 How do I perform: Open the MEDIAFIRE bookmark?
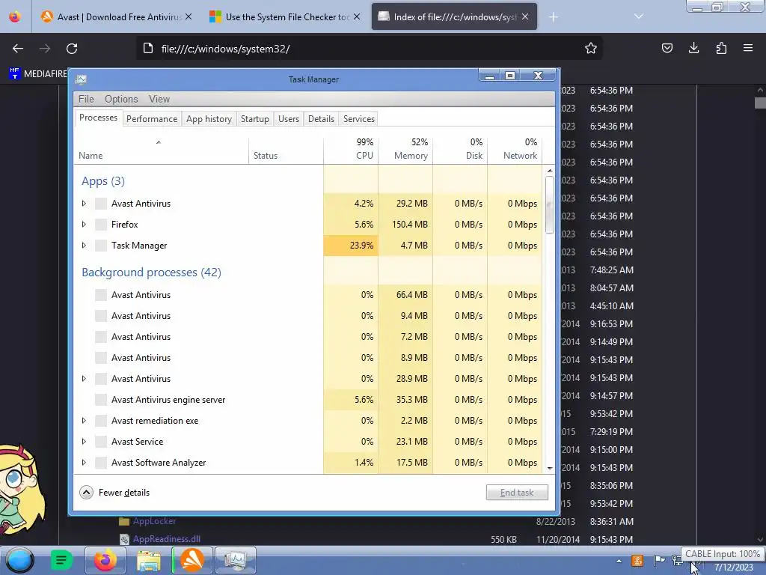click(x=37, y=73)
